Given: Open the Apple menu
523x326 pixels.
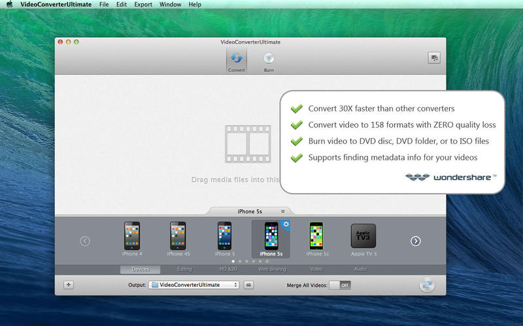Looking at the screenshot, I should coord(9,5).
